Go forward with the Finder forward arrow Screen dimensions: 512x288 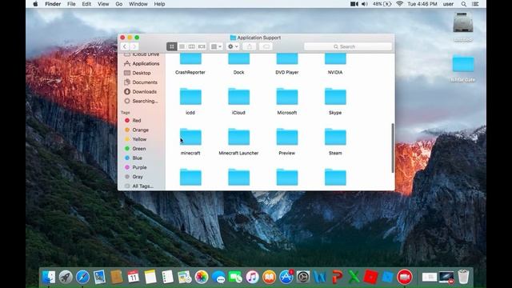pyautogui.click(x=134, y=46)
